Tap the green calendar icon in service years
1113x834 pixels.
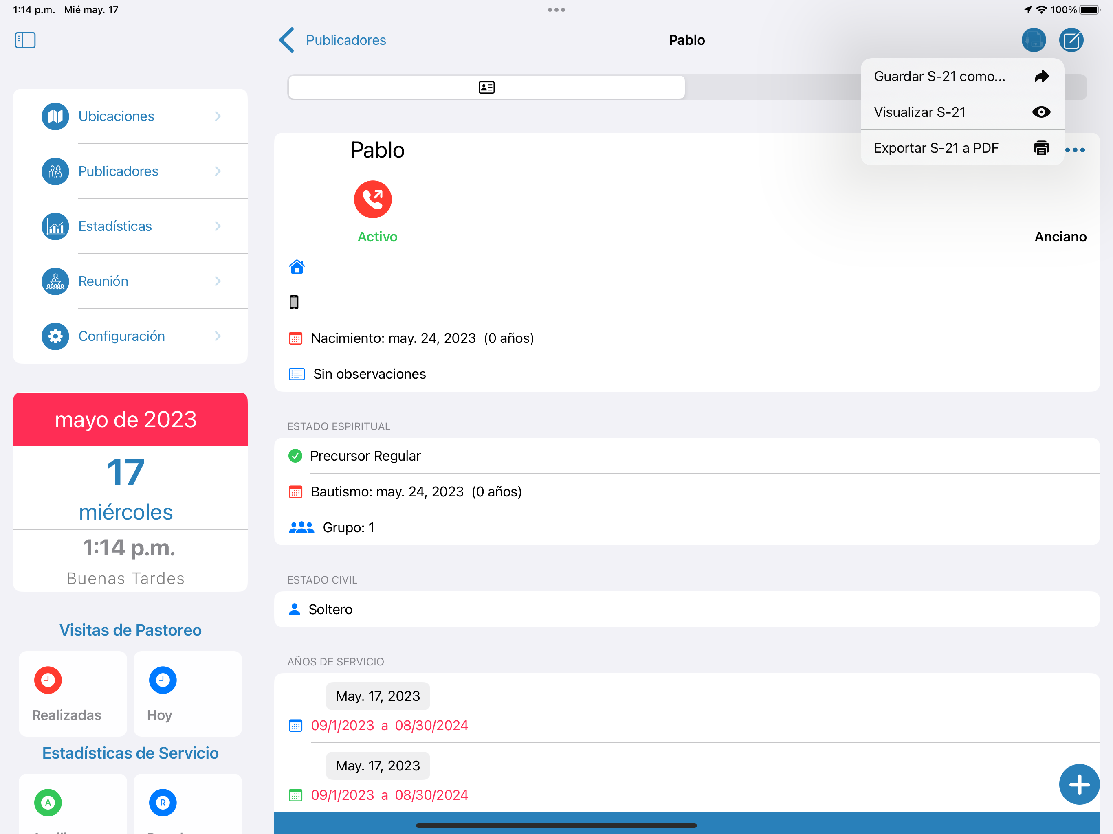[295, 795]
